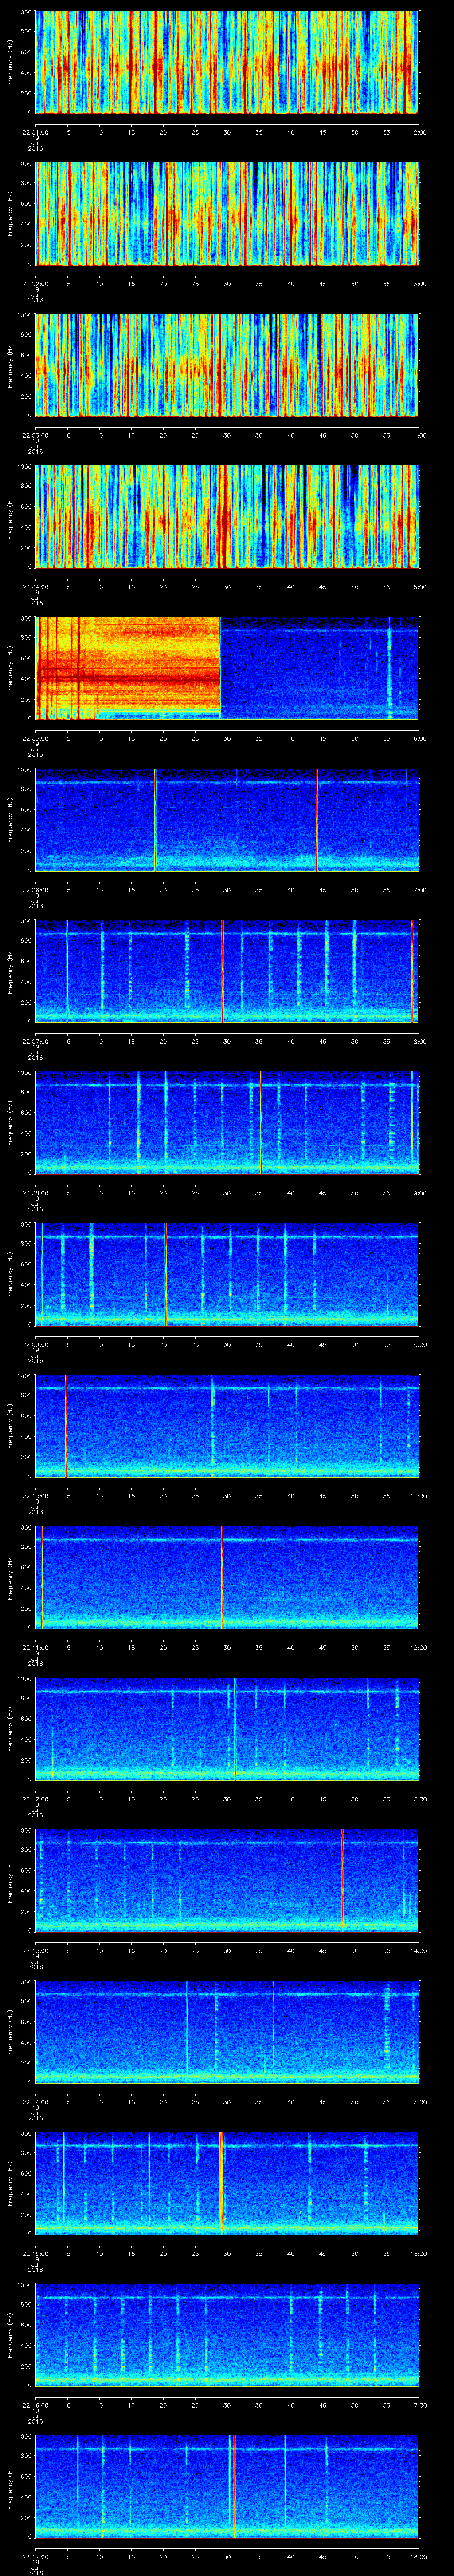Screen dimensions: 454x2576
Task: Click the 22:02:00 time label
Action: point(35,284)
